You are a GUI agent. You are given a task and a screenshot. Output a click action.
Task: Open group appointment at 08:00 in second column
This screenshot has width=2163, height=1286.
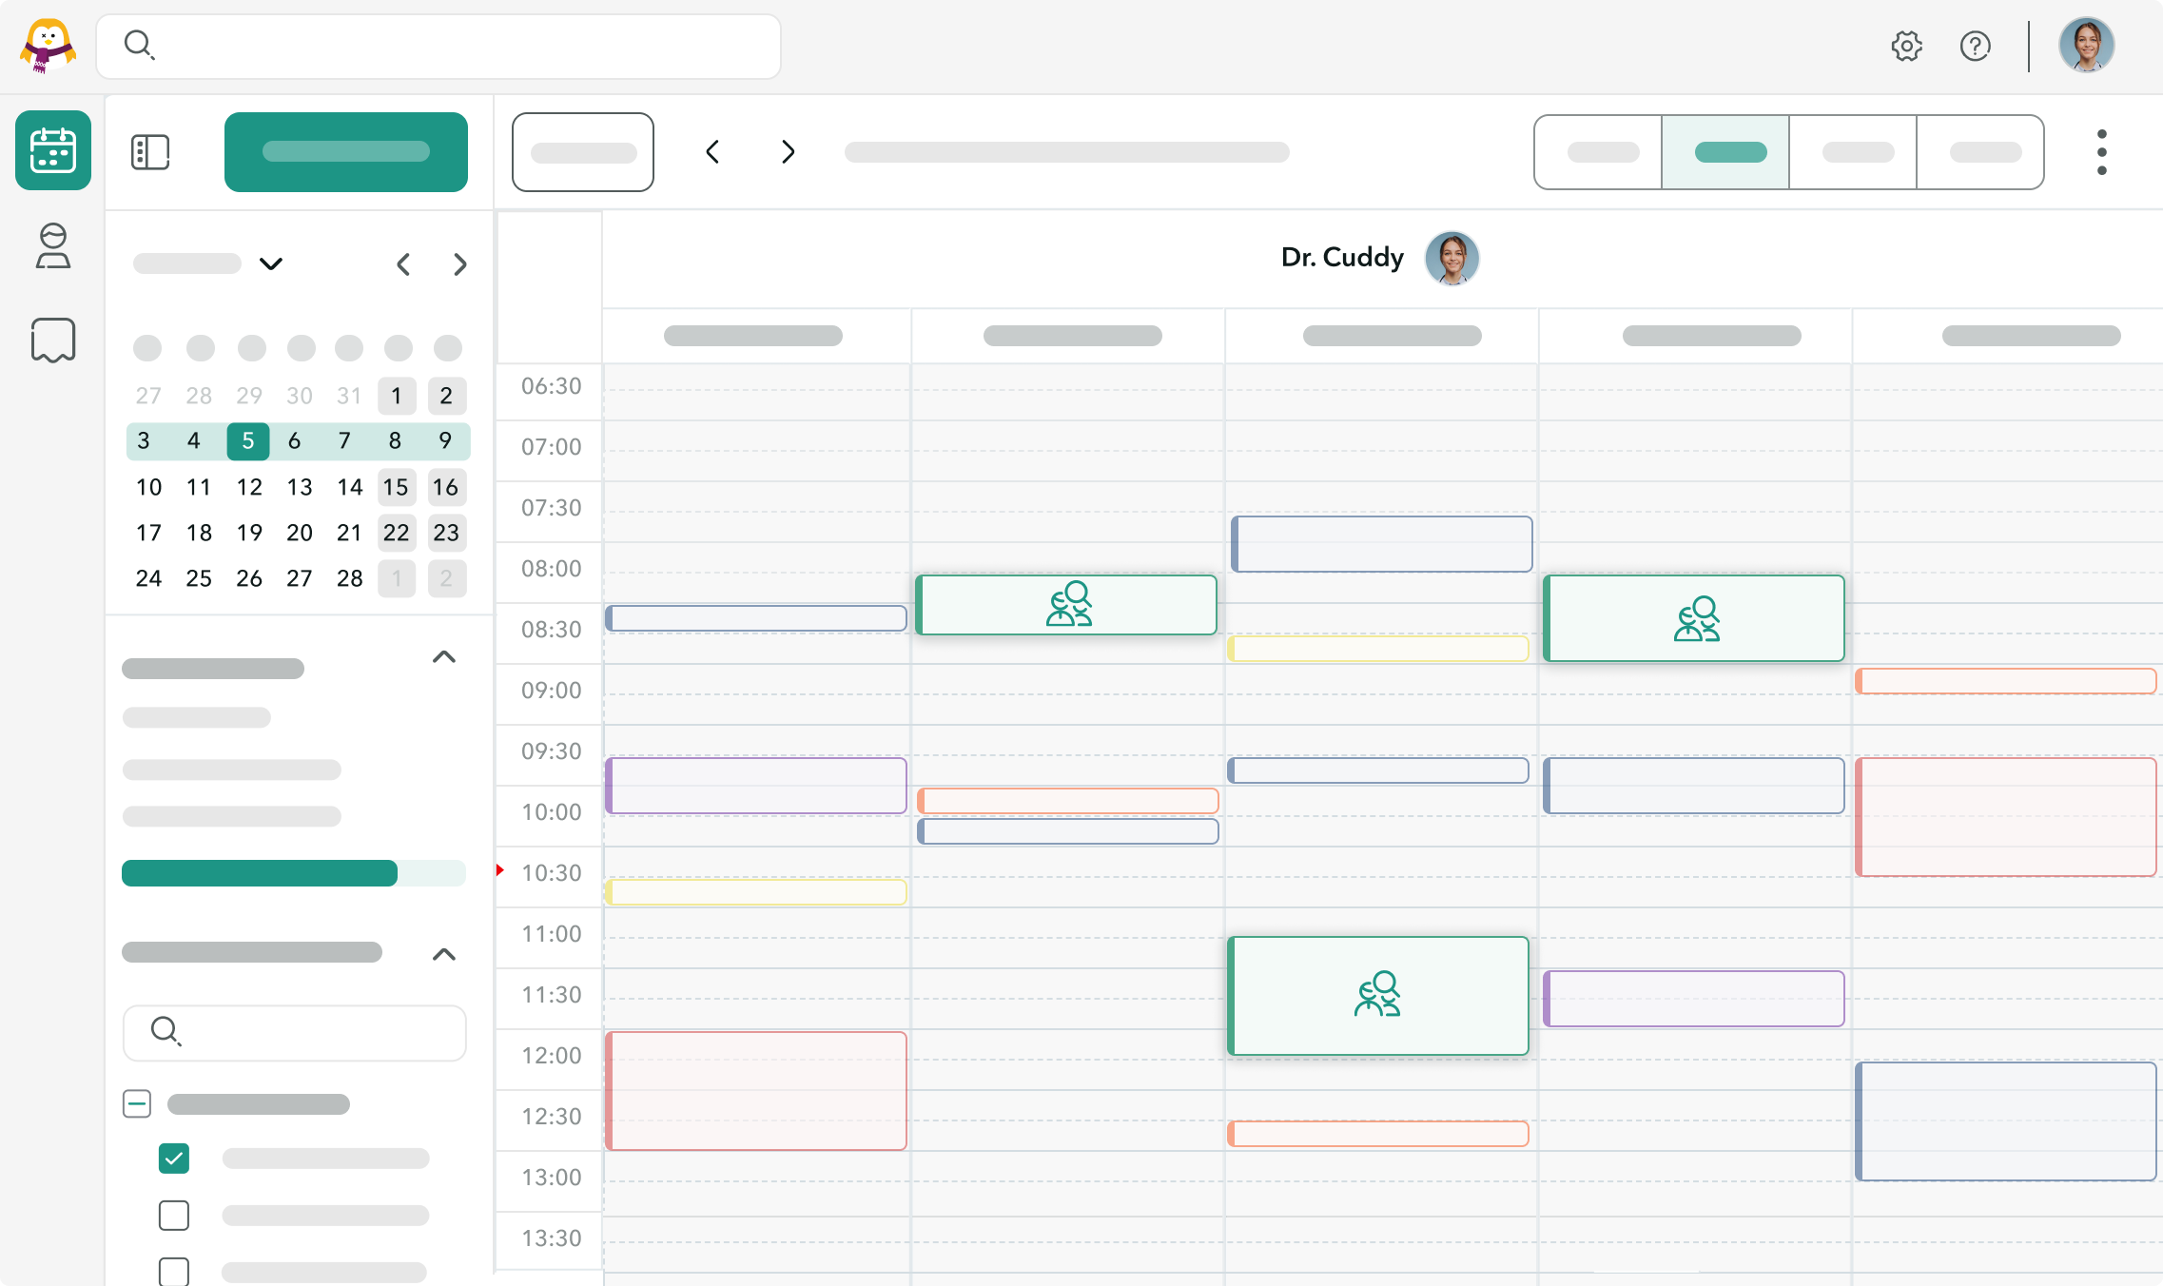coord(1066,605)
